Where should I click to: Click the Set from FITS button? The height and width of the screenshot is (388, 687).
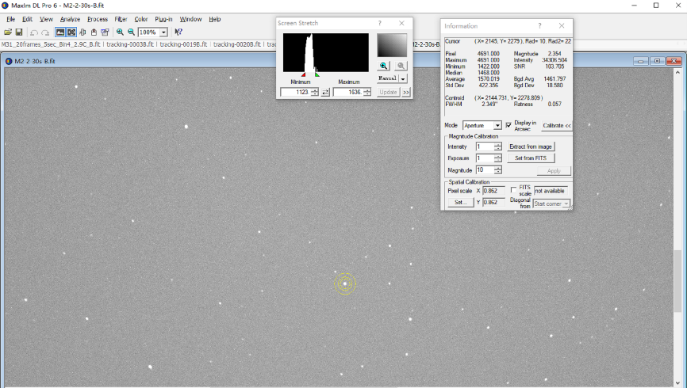pos(531,158)
